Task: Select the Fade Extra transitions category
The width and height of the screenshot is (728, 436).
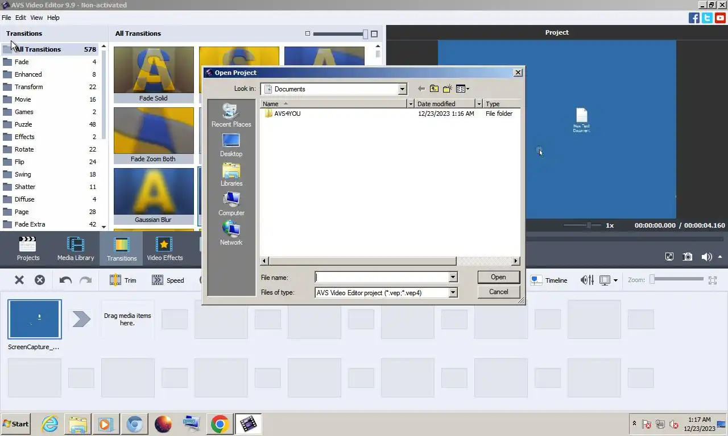Action: click(x=50, y=224)
